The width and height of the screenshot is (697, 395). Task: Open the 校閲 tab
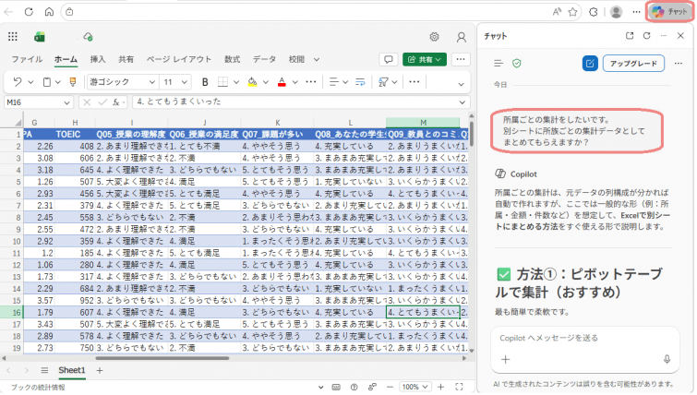click(296, 60)
